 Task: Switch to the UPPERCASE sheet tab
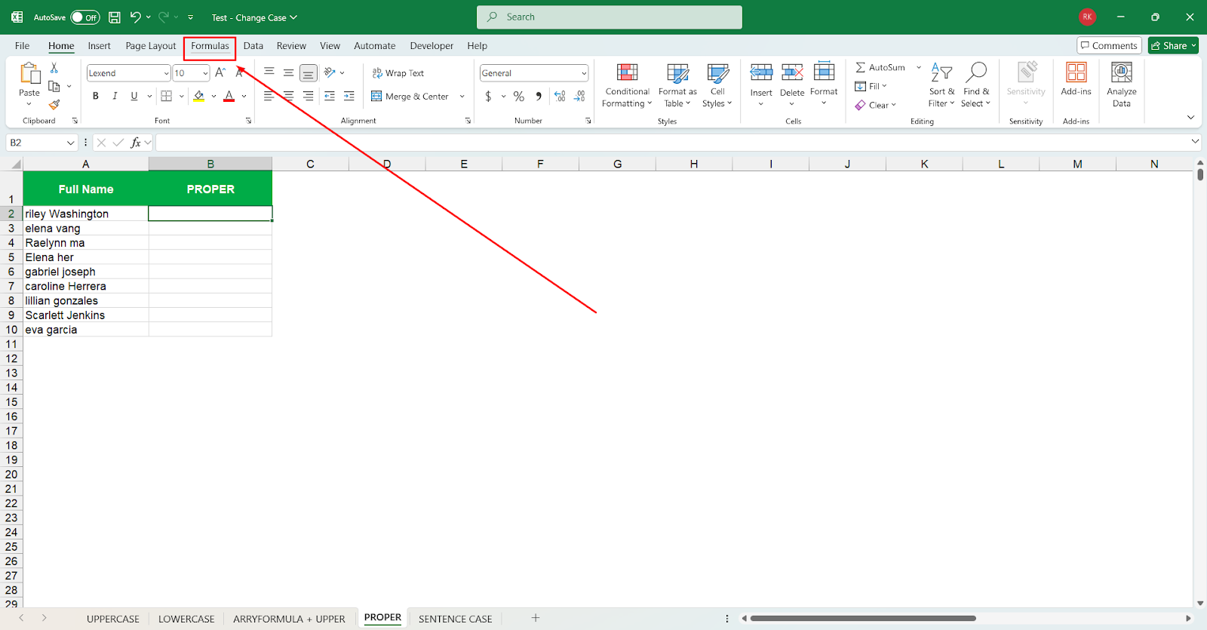click(113, 619)
